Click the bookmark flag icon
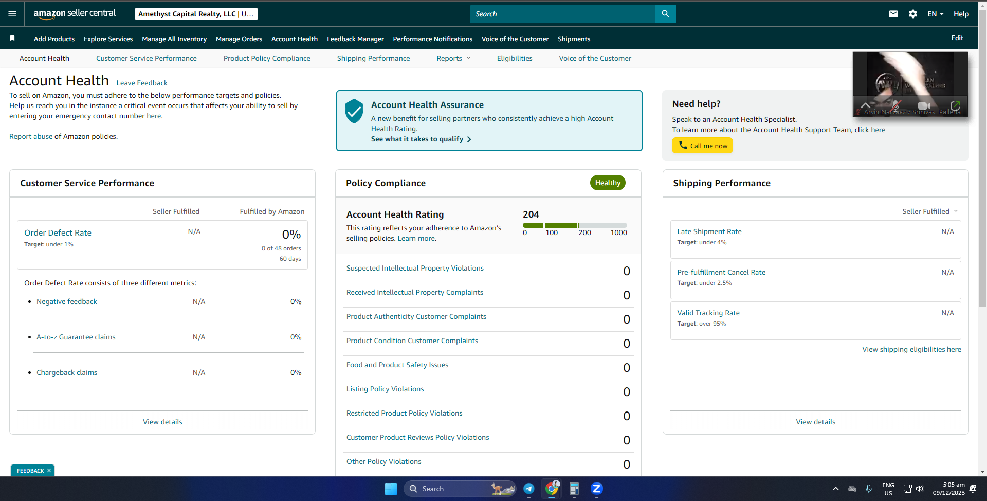The width and height of the screenshot is (987, 501). point(12,38)
